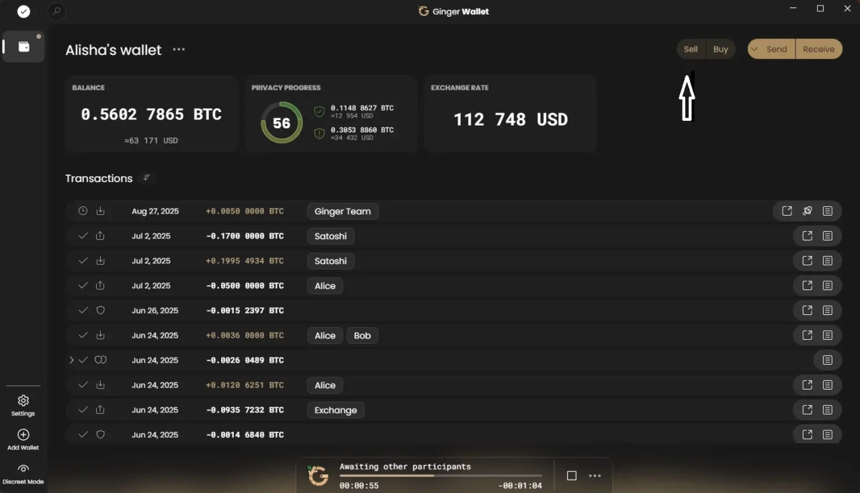The image size is (860, 493).
Task: Show details for +0.1995 4934 BTC transaction
Action: coord(828,261)
